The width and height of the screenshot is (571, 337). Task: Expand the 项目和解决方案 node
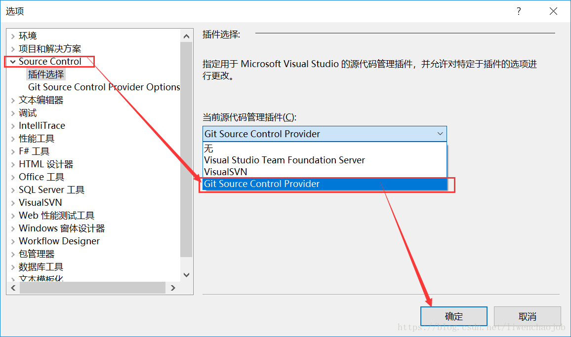[13, 49]
